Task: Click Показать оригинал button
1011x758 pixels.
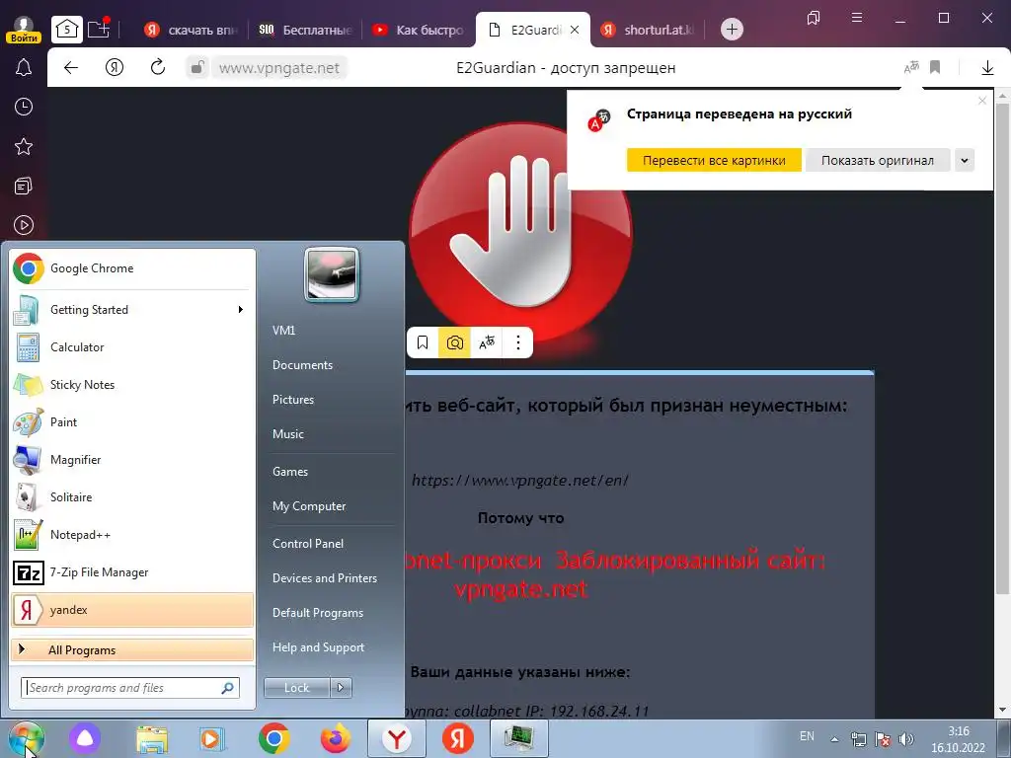Action: [x=877, y=161]
